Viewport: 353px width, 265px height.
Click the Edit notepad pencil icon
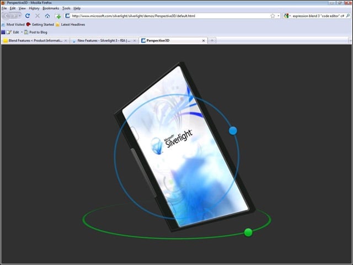click(9, 32)
